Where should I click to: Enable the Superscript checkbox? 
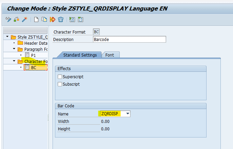pos(60,77)
